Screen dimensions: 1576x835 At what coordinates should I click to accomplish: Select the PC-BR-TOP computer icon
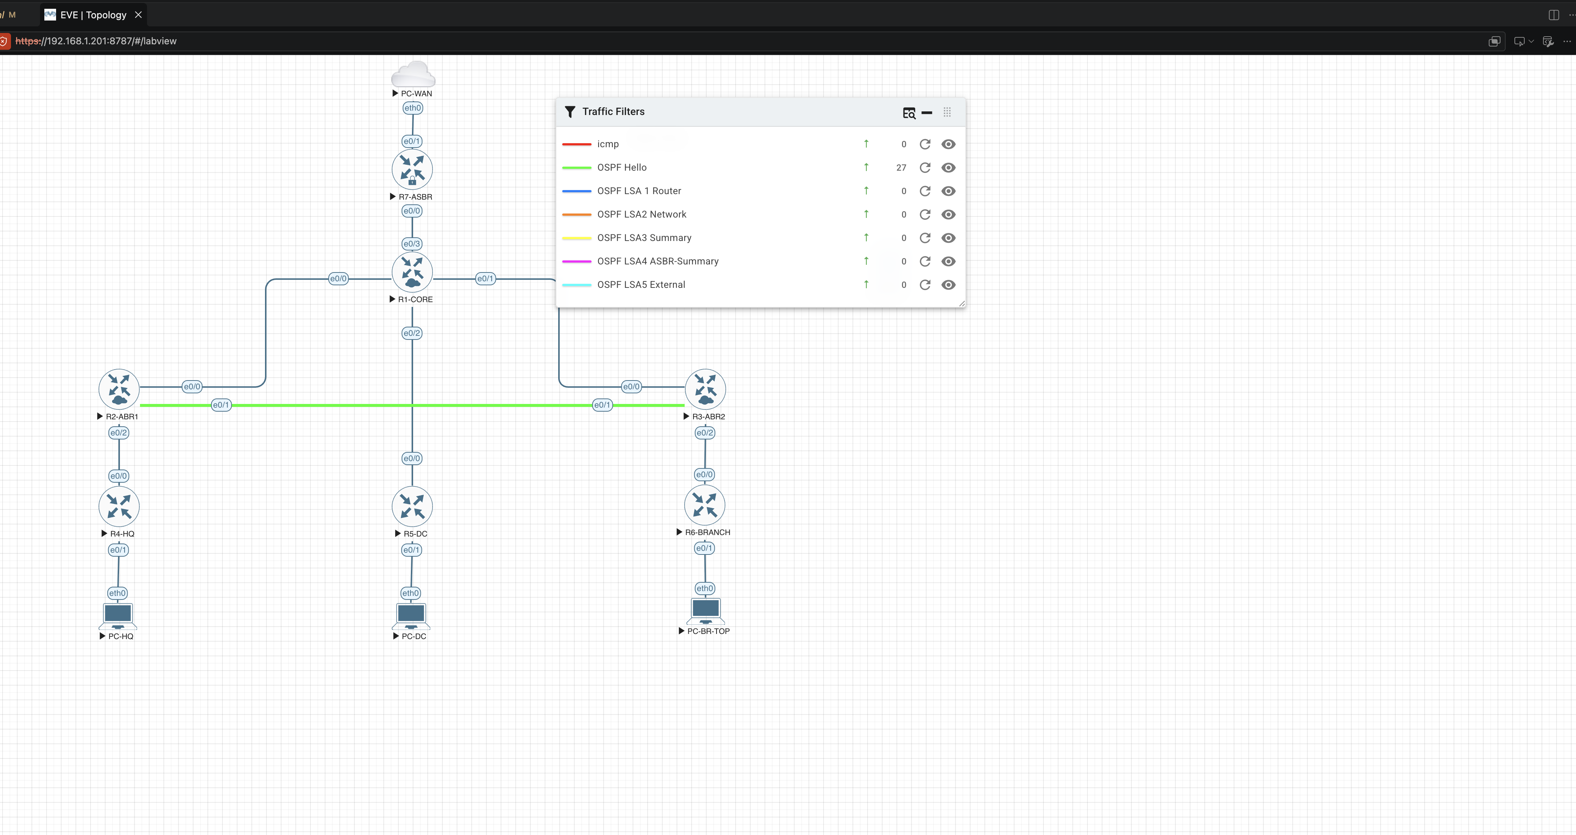tap(706, 611)
